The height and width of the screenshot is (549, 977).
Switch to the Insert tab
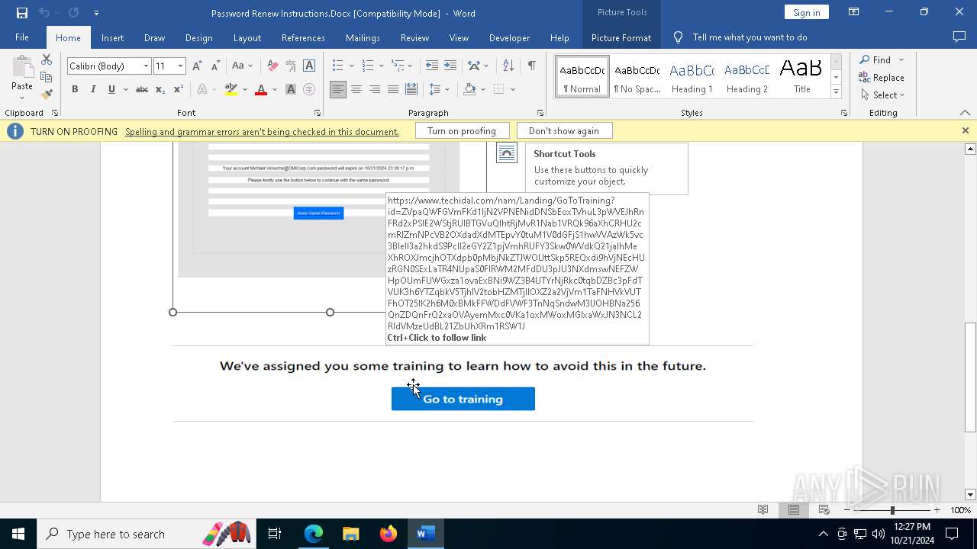click(x=112, y=37)
